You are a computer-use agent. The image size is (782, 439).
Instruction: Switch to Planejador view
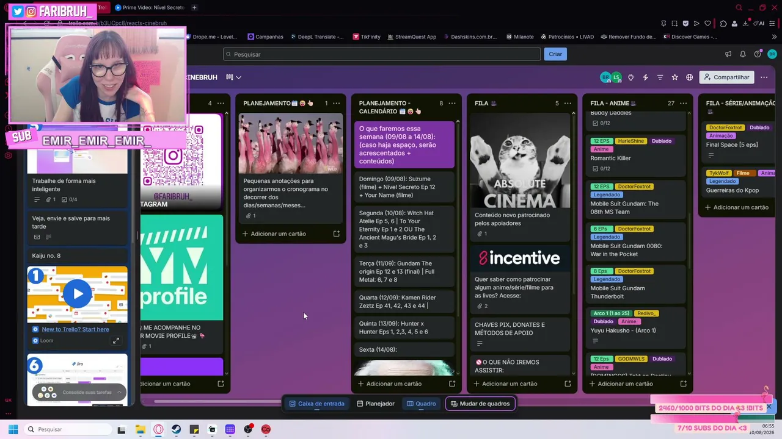coord(376,404)
